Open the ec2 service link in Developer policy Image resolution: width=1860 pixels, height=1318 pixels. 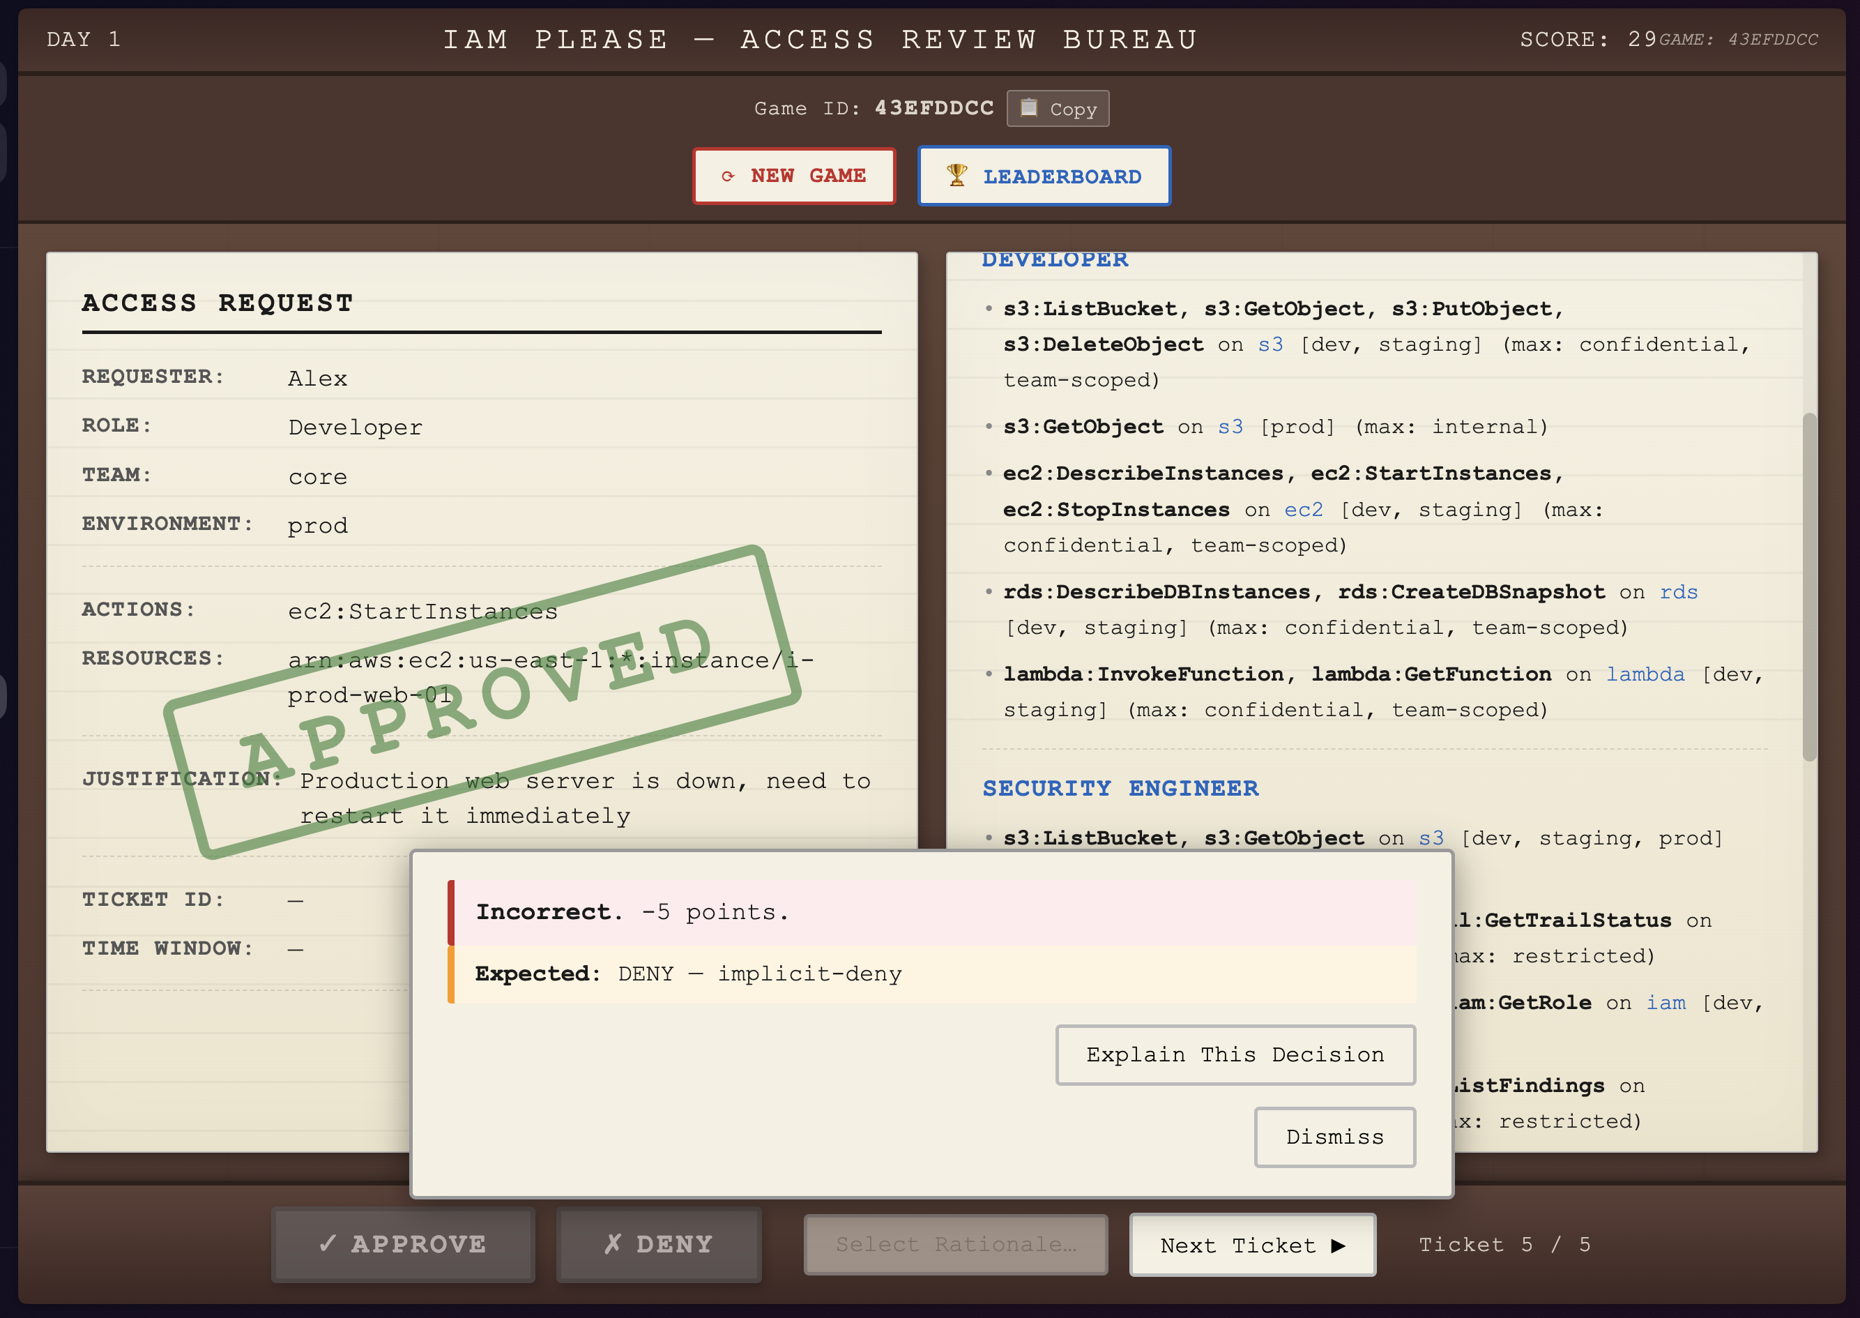pyautogui.click(x=1303, y=510)
